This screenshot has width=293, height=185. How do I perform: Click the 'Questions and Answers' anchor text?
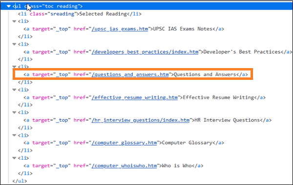[x=205, y=74]
